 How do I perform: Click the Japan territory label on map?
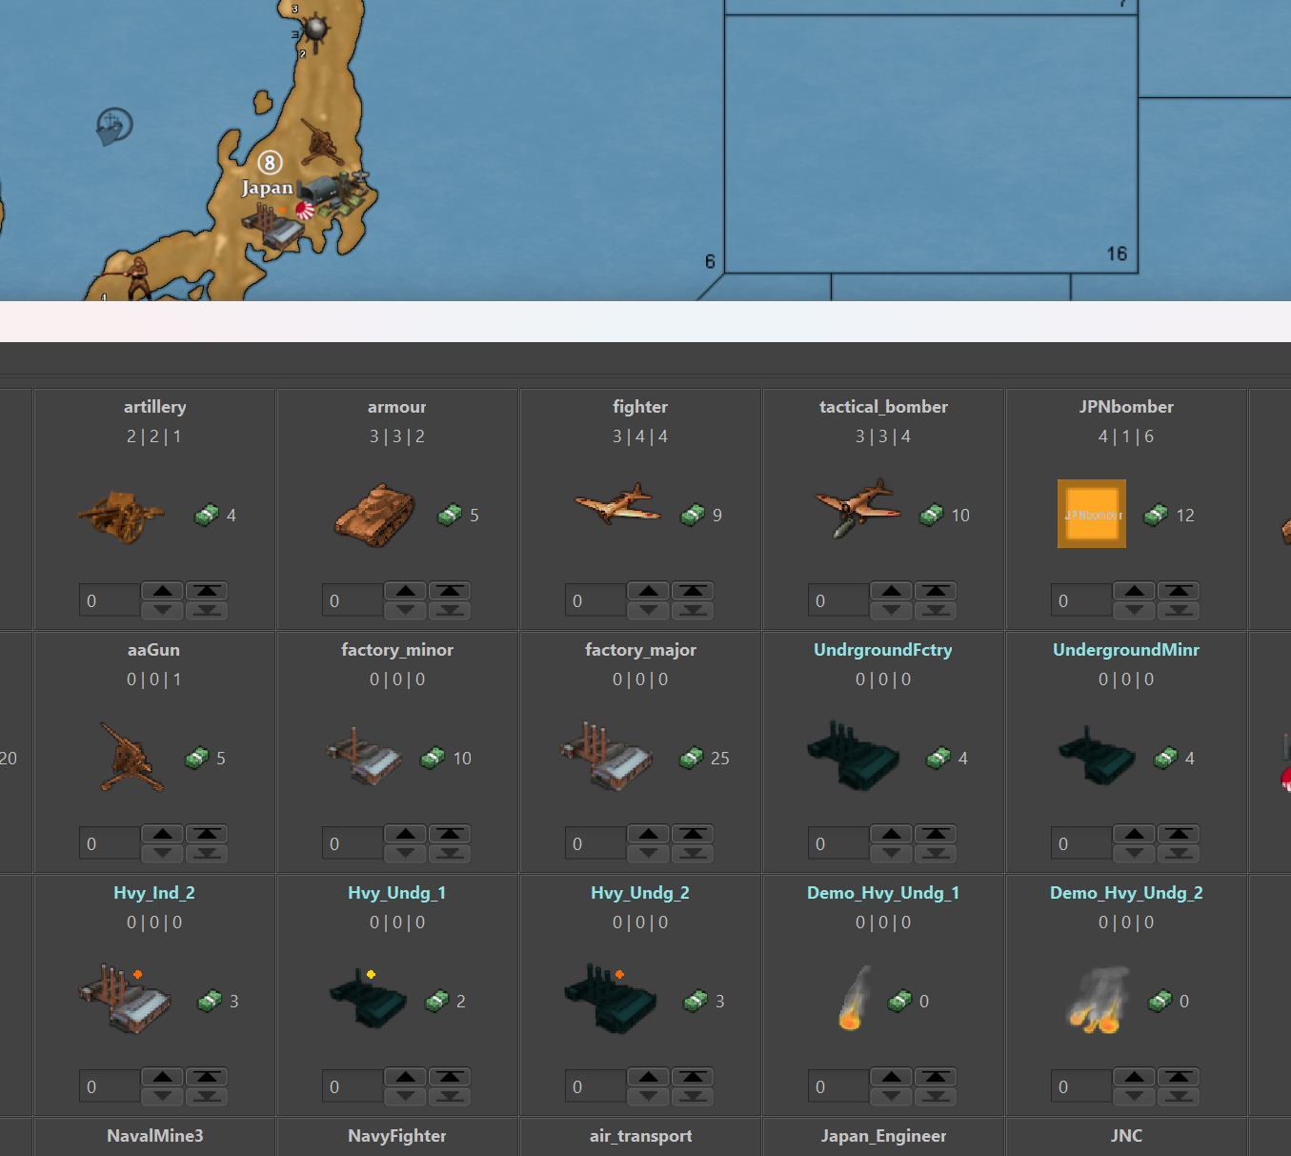point(267,188)
